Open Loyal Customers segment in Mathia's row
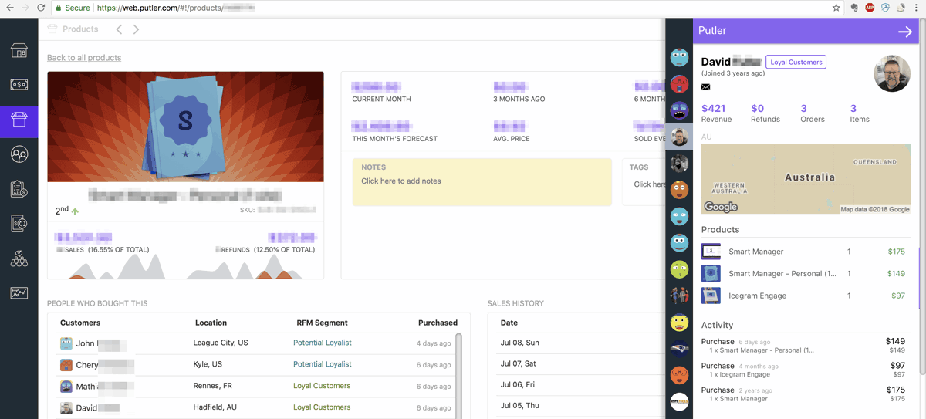 [322, 386]
